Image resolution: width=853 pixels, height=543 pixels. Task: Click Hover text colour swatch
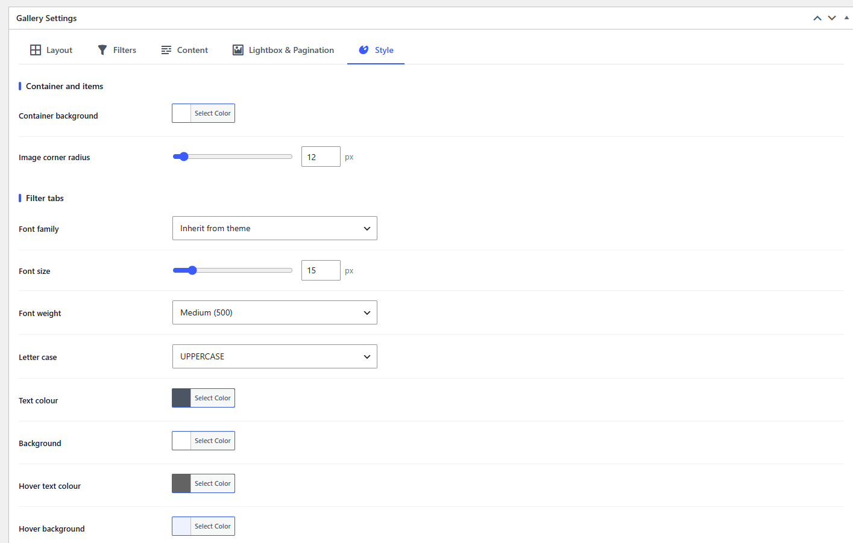(x=181, y=483)
